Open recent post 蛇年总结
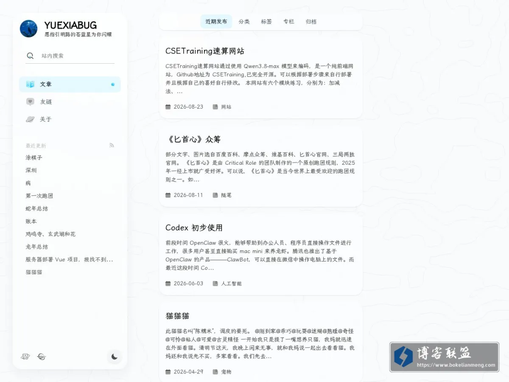 point(36,208)
